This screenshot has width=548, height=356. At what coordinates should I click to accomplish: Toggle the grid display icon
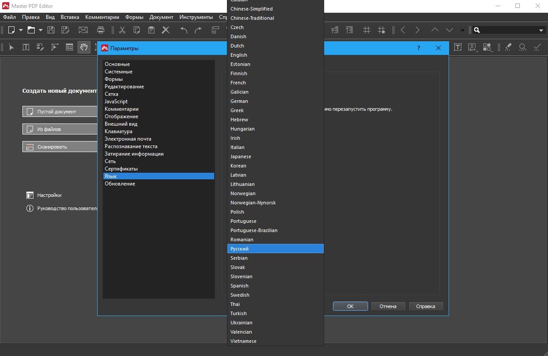[366, 30]
